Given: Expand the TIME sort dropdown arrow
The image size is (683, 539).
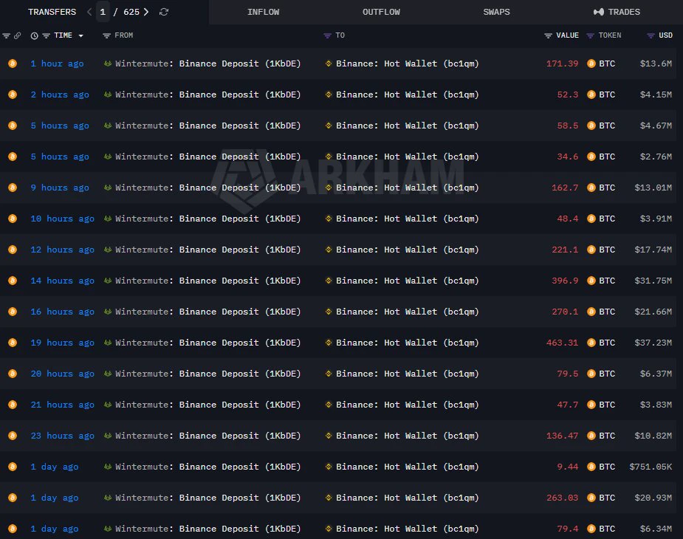Looking at the screenshot, I should pyautogui.click(x=81, y=35).
